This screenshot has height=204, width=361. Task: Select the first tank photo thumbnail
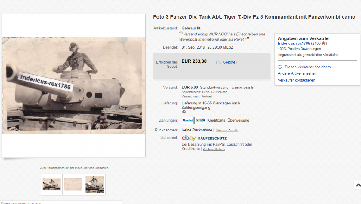point(52,184)
